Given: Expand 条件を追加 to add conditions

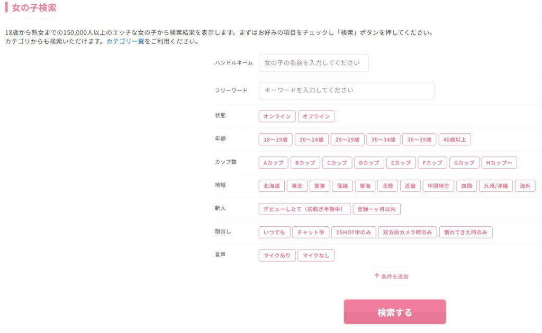Looking at the screenshot, I should (x=391, y=276).
